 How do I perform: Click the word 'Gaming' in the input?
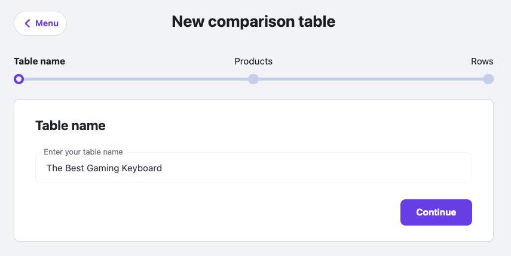(102, 168)
